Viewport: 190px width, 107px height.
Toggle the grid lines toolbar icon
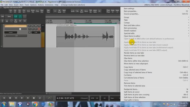point(25,16)
